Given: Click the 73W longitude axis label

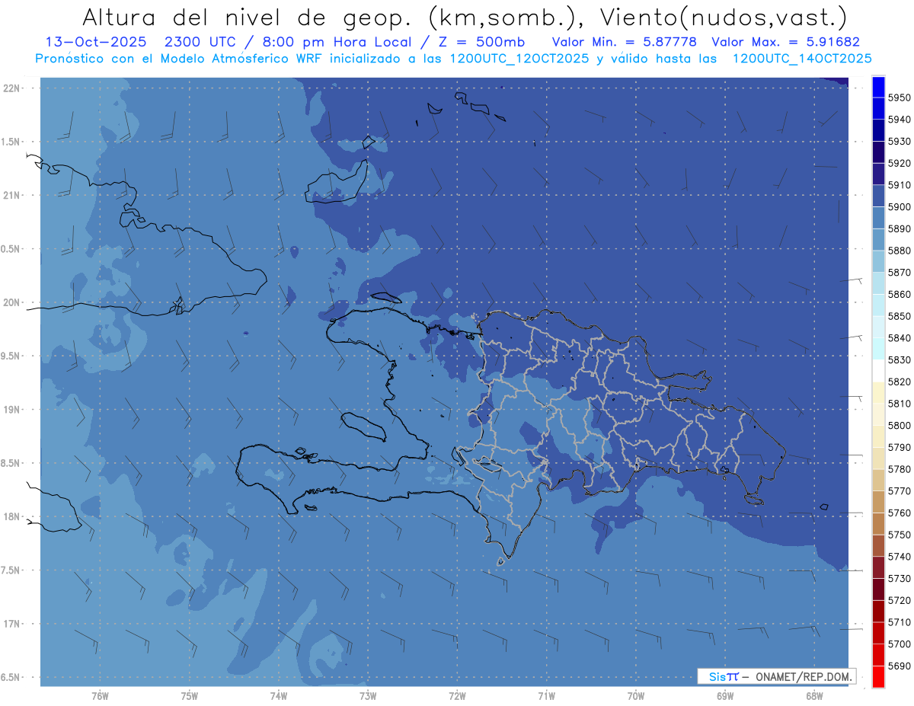Looking at the screenshot, I should 368,695.
